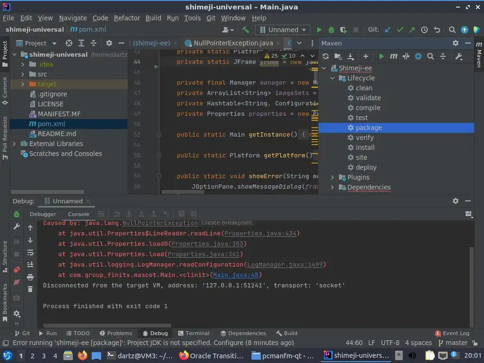Switch to NullPointerException.java editor tab
Image resolution: width=484 pixels, height=363 pixels.
click(233, 43)
